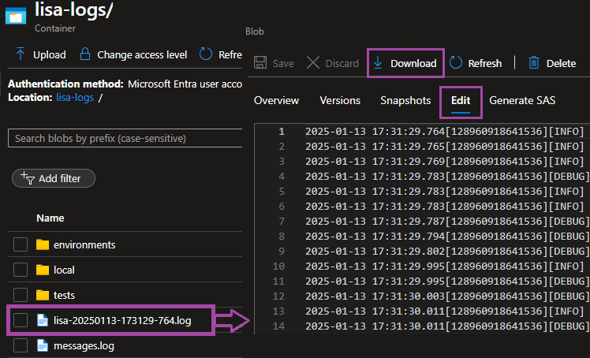This screenshot has width=590, height=358.
Task: Go to the Snapshots tab
Action: pos(405,100)
